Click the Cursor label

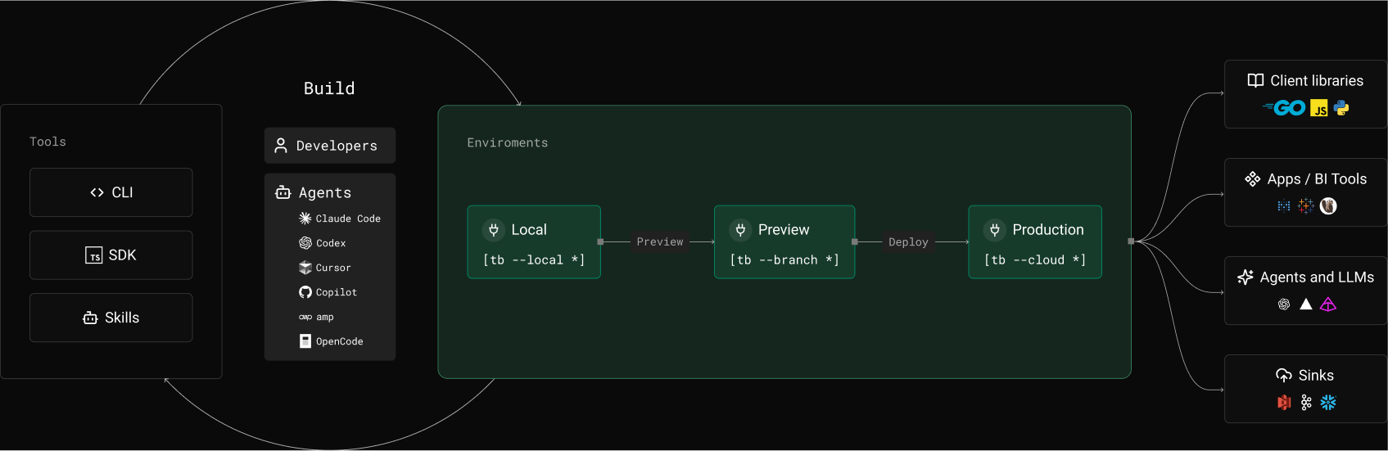[x=333, y=268]
